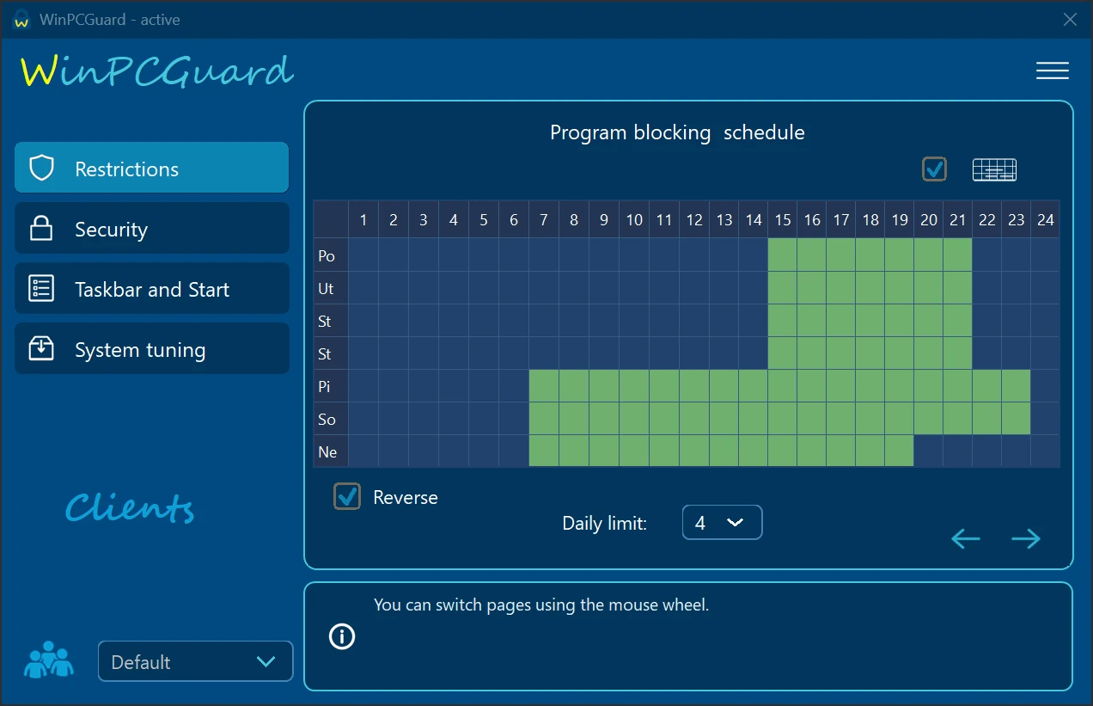Viewport: 1093px width, 706px height.
Task: Click the WinPCGuard logo text
Action: [157, 71]
